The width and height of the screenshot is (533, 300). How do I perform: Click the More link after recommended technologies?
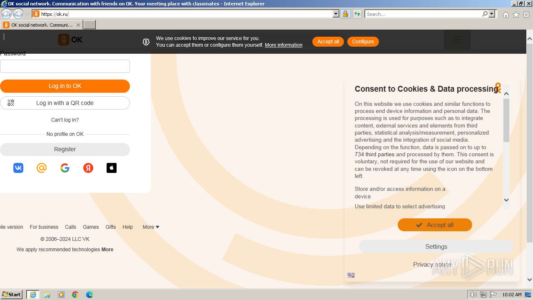pos(107,250)
